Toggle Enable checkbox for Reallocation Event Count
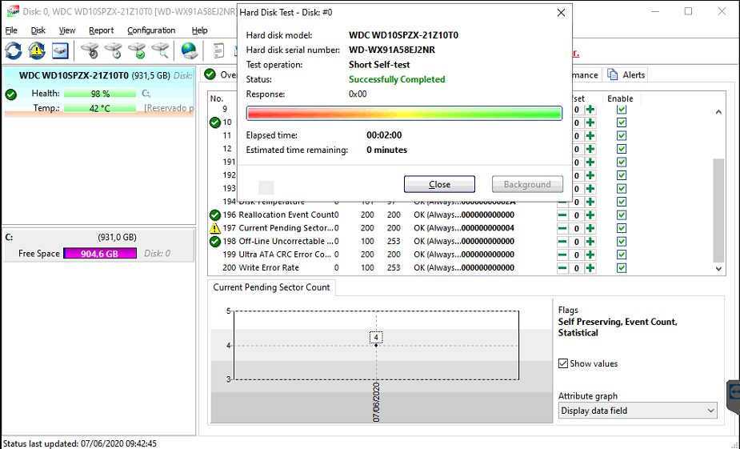 pyautogui.click(x=622, y=215)
